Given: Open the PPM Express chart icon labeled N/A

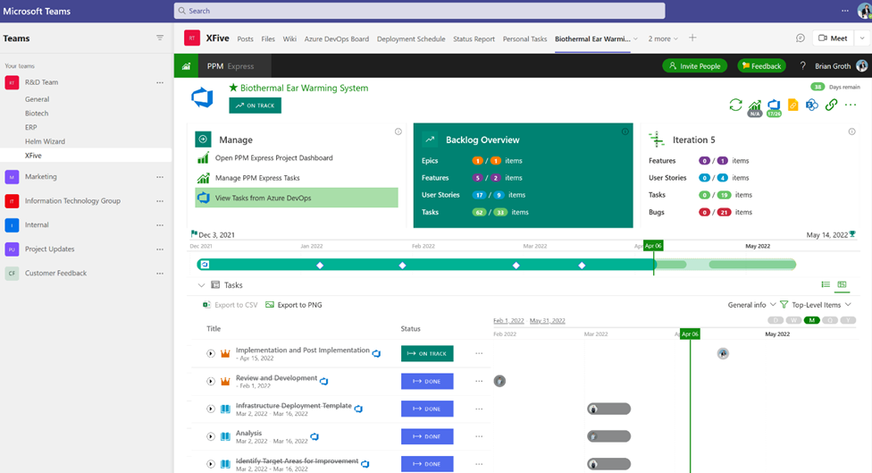Looking at the screenshot, I should (x=755, y=106).
